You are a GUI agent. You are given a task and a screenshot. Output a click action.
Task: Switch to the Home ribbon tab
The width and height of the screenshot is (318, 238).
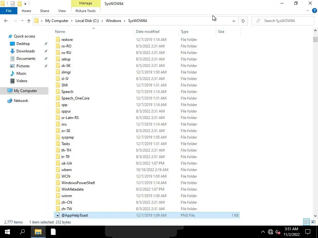[x=26, y=11]
